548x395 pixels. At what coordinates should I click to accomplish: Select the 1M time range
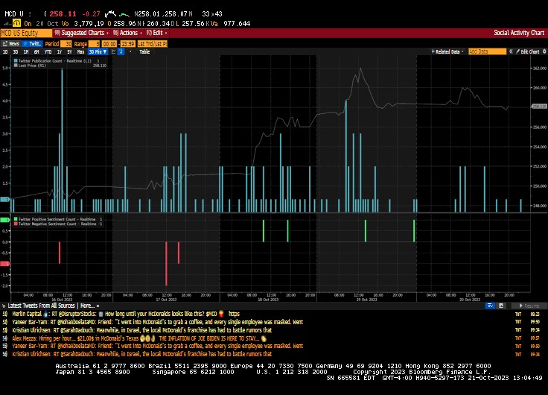(x=26, y=51)
